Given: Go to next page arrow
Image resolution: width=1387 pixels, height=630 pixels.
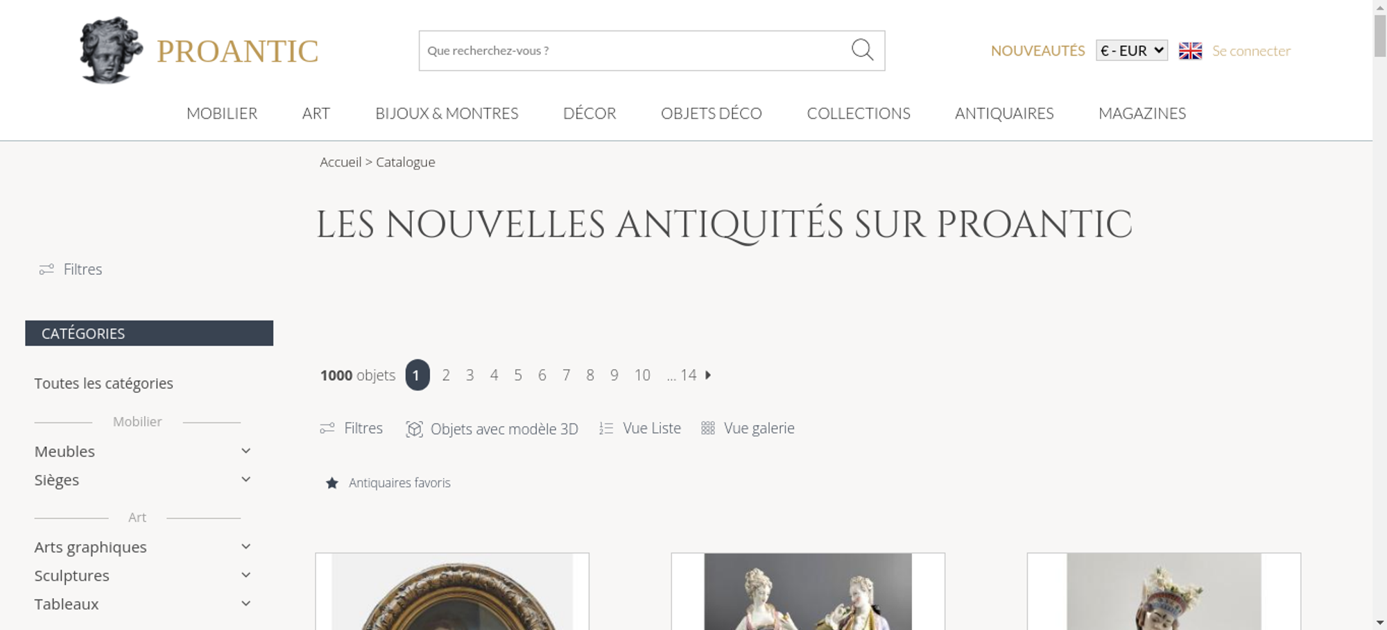Looking at the screenshot, I should [x=708, y=375].
